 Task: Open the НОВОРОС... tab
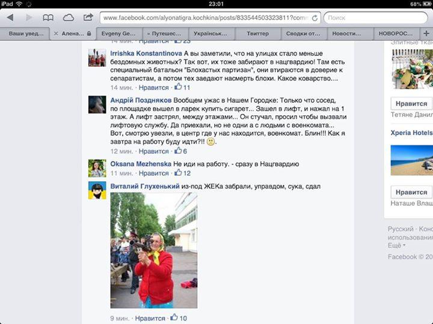tap(396, 34)
